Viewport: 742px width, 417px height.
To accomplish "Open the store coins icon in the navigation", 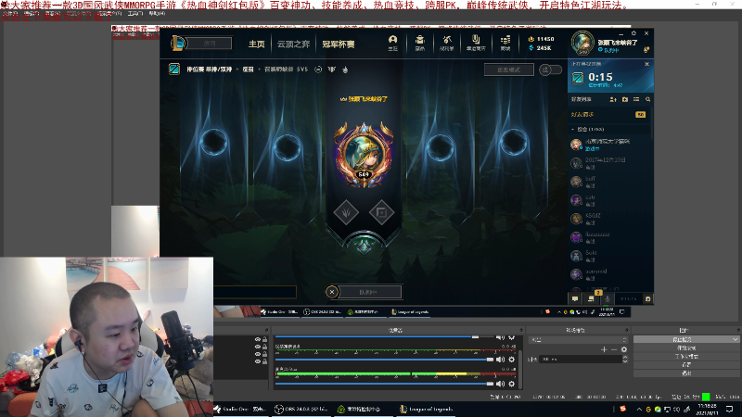I will pos(505,43).
